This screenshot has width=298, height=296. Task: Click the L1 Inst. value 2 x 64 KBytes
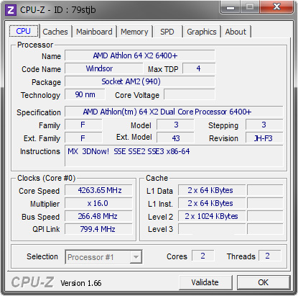coord(212,203)
